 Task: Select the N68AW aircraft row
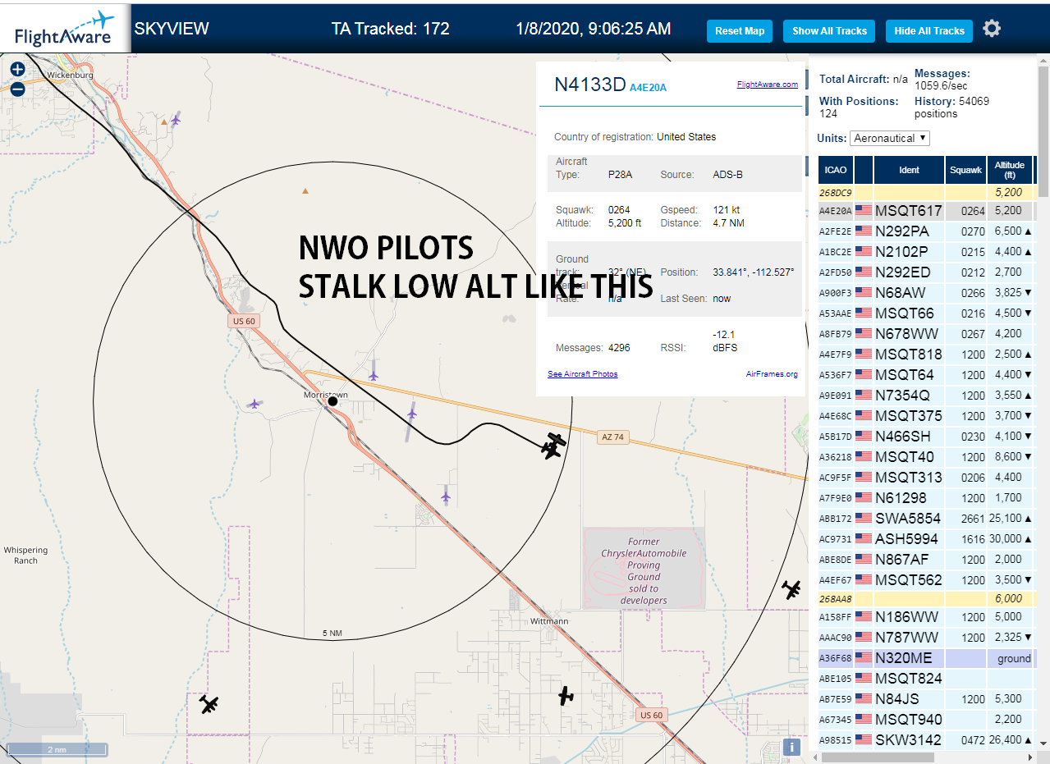pos(928,293)
